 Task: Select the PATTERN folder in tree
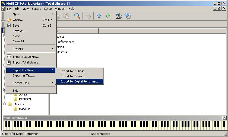25,99
